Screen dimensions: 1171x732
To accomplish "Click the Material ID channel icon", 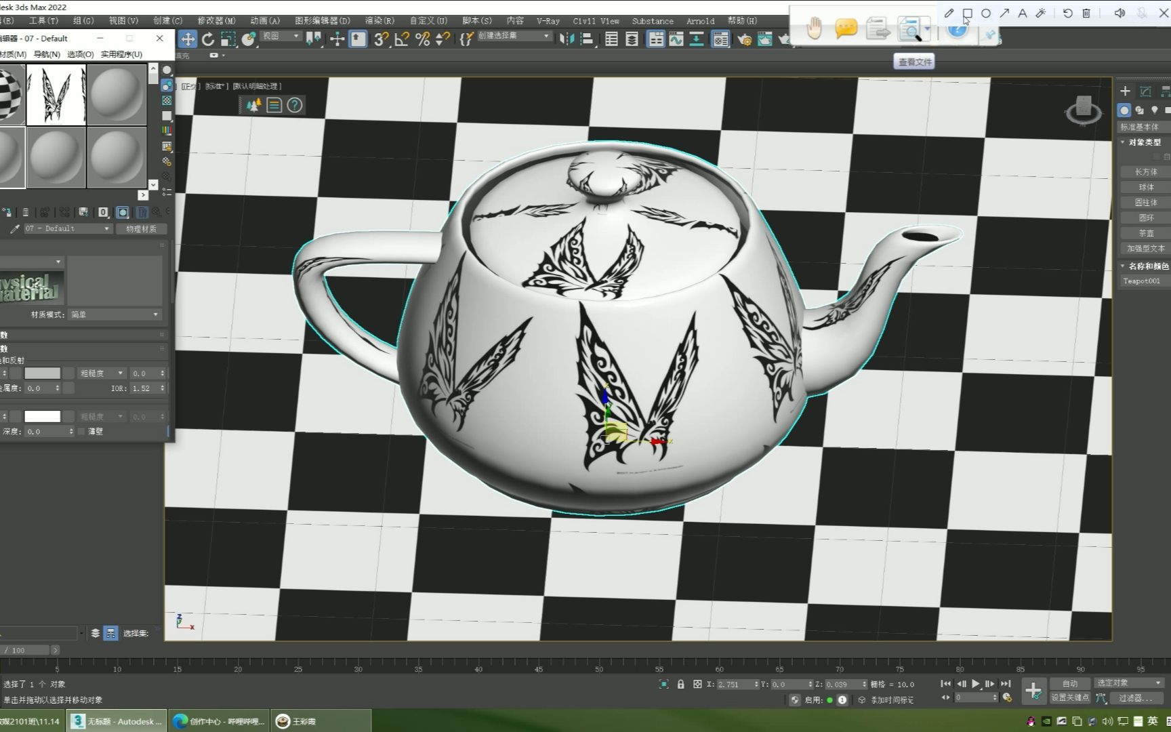I will [x=103, y=213].
